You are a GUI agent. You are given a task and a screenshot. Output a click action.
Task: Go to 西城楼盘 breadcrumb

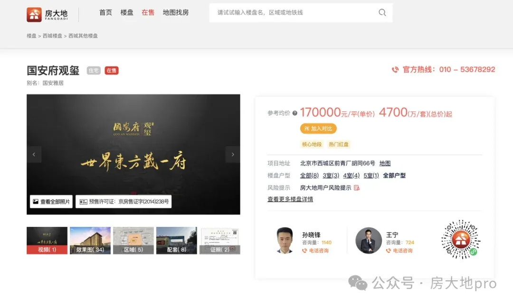point(52,36)
